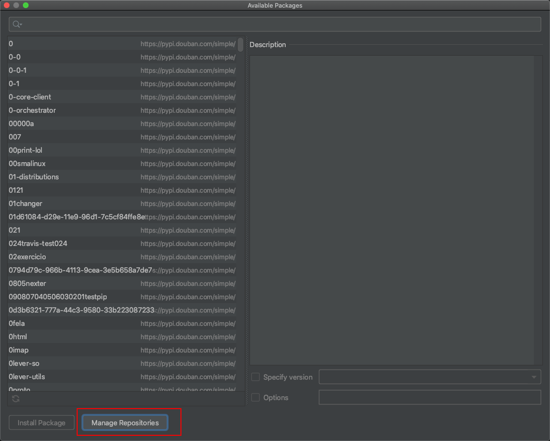
Task: Click the package list scrollbar thumb
Action: point(240,45)
